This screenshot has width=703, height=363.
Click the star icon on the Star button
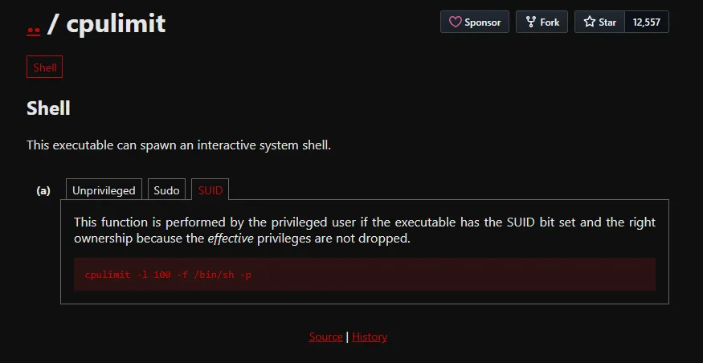589,22
